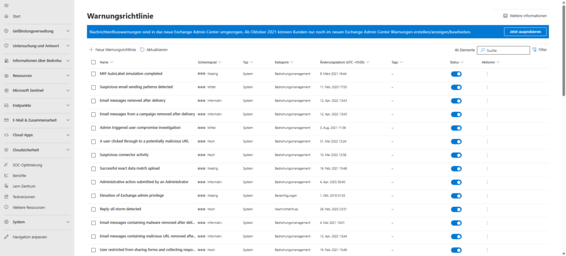Click the Microsoft Sentinel shield icon

(6, 90)
